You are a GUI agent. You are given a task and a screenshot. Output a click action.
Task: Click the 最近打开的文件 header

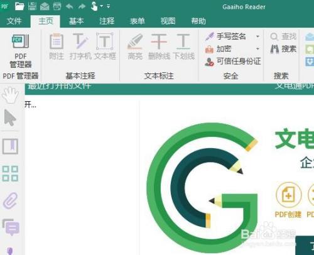[x=59, y=86]
